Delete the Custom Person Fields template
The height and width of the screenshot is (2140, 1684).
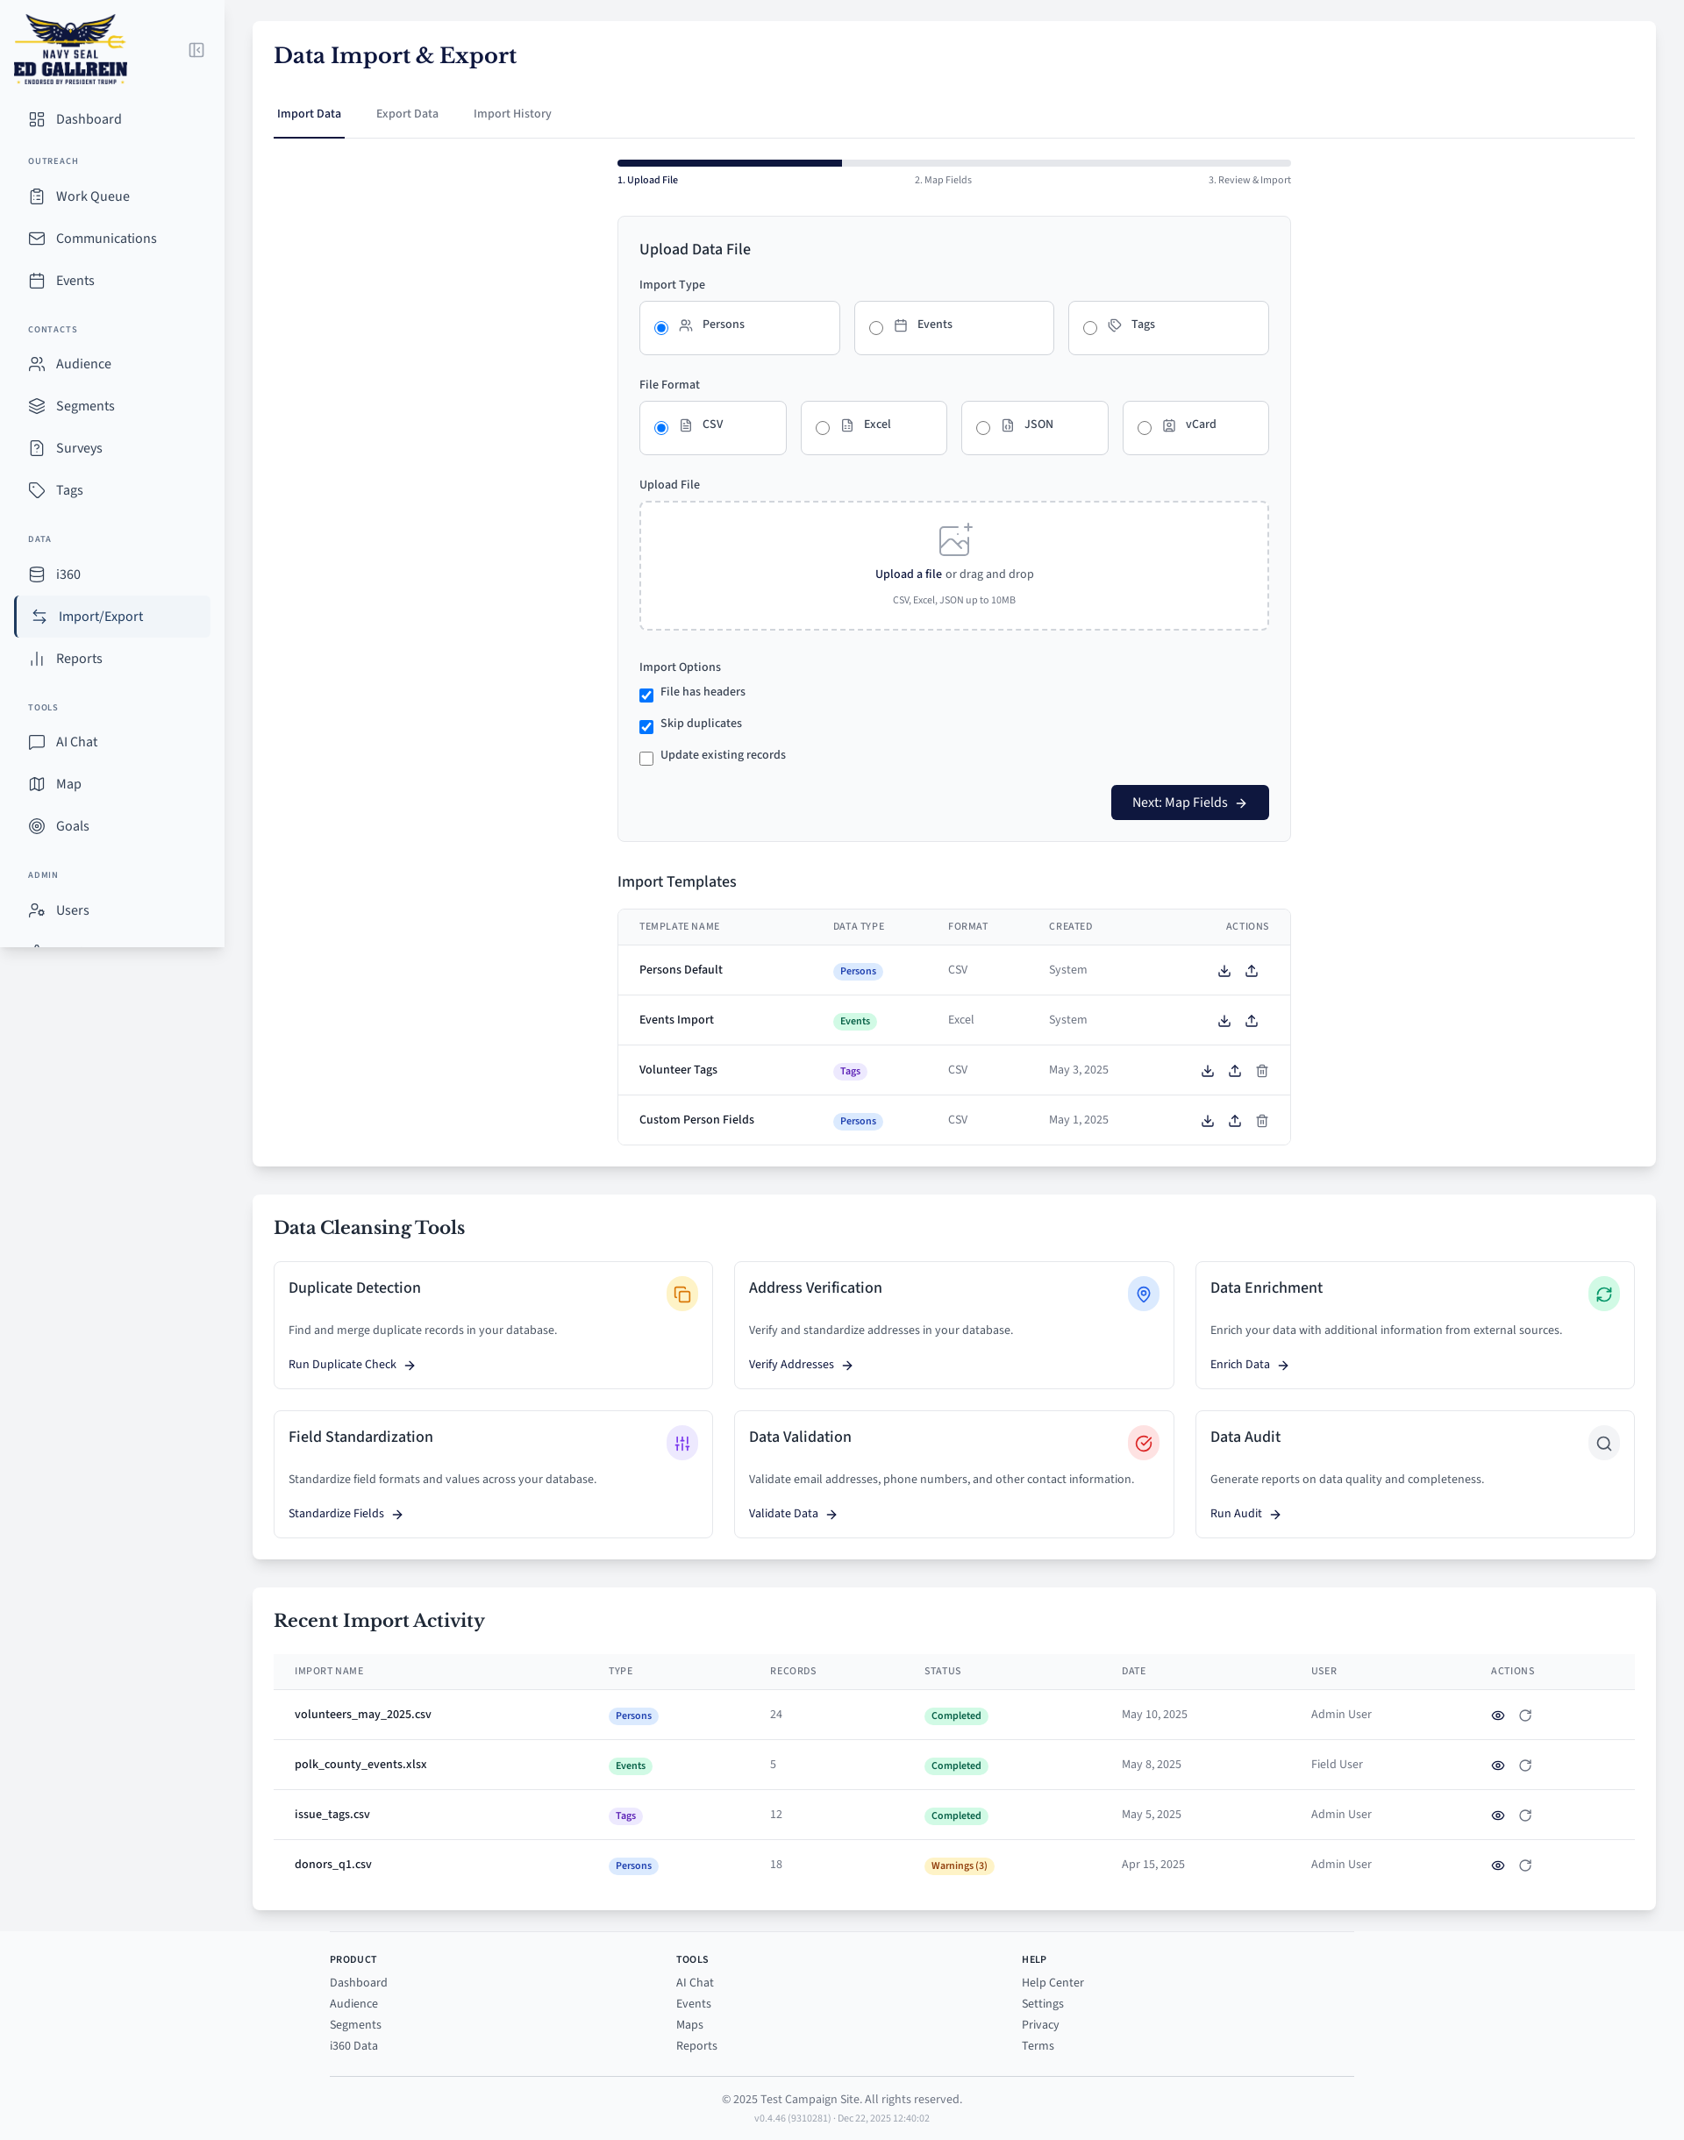pyautogui.click(x=1261, y=1121)
